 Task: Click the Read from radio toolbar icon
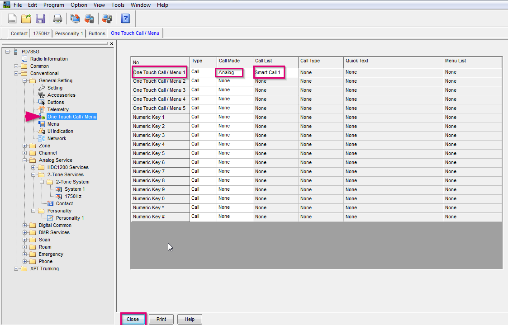pyautogui.click(x=75, y=19)
